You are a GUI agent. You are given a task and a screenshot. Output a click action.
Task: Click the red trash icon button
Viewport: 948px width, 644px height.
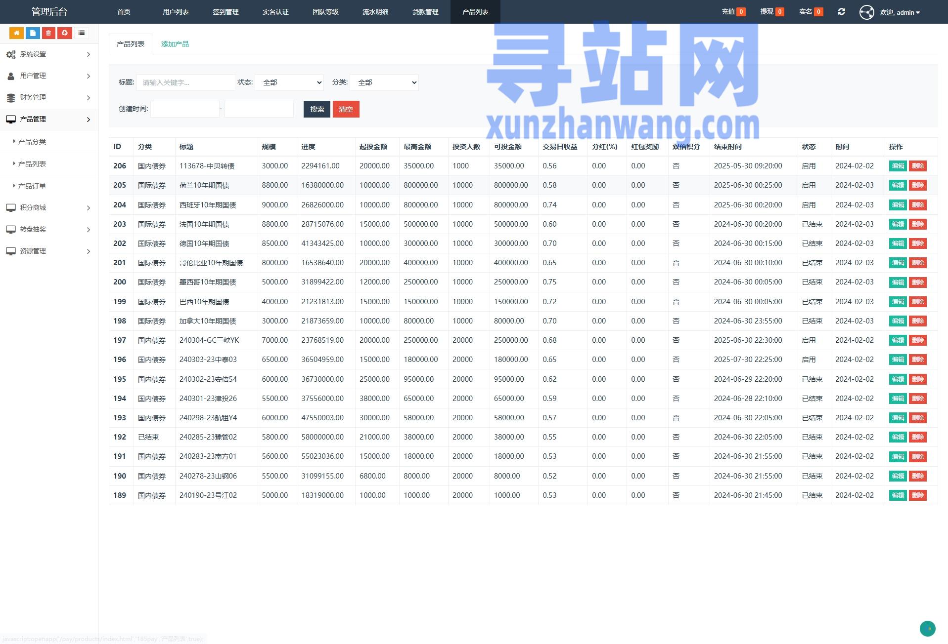tap(48, 33)
